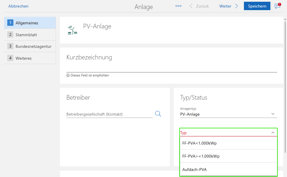Click the Typ/Status heading
The image size is (287, 177).
pyautogui.click(x=194, y=98)
